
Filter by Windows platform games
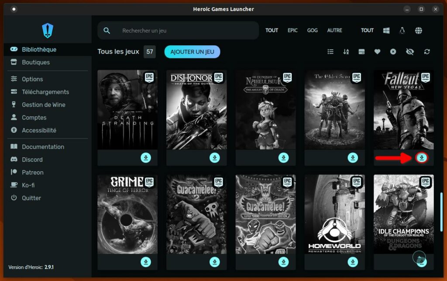(386, 30)
